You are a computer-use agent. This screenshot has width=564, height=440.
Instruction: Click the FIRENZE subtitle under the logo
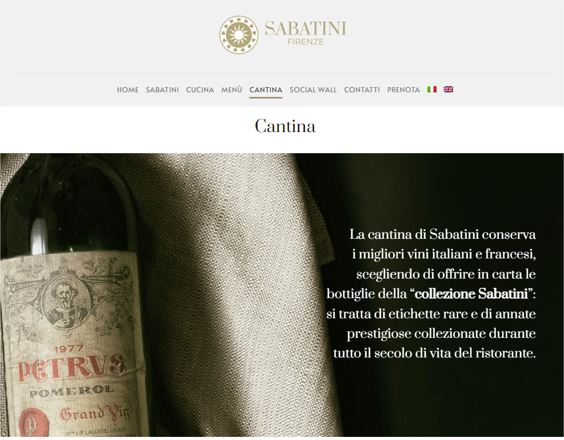point(306,42)
